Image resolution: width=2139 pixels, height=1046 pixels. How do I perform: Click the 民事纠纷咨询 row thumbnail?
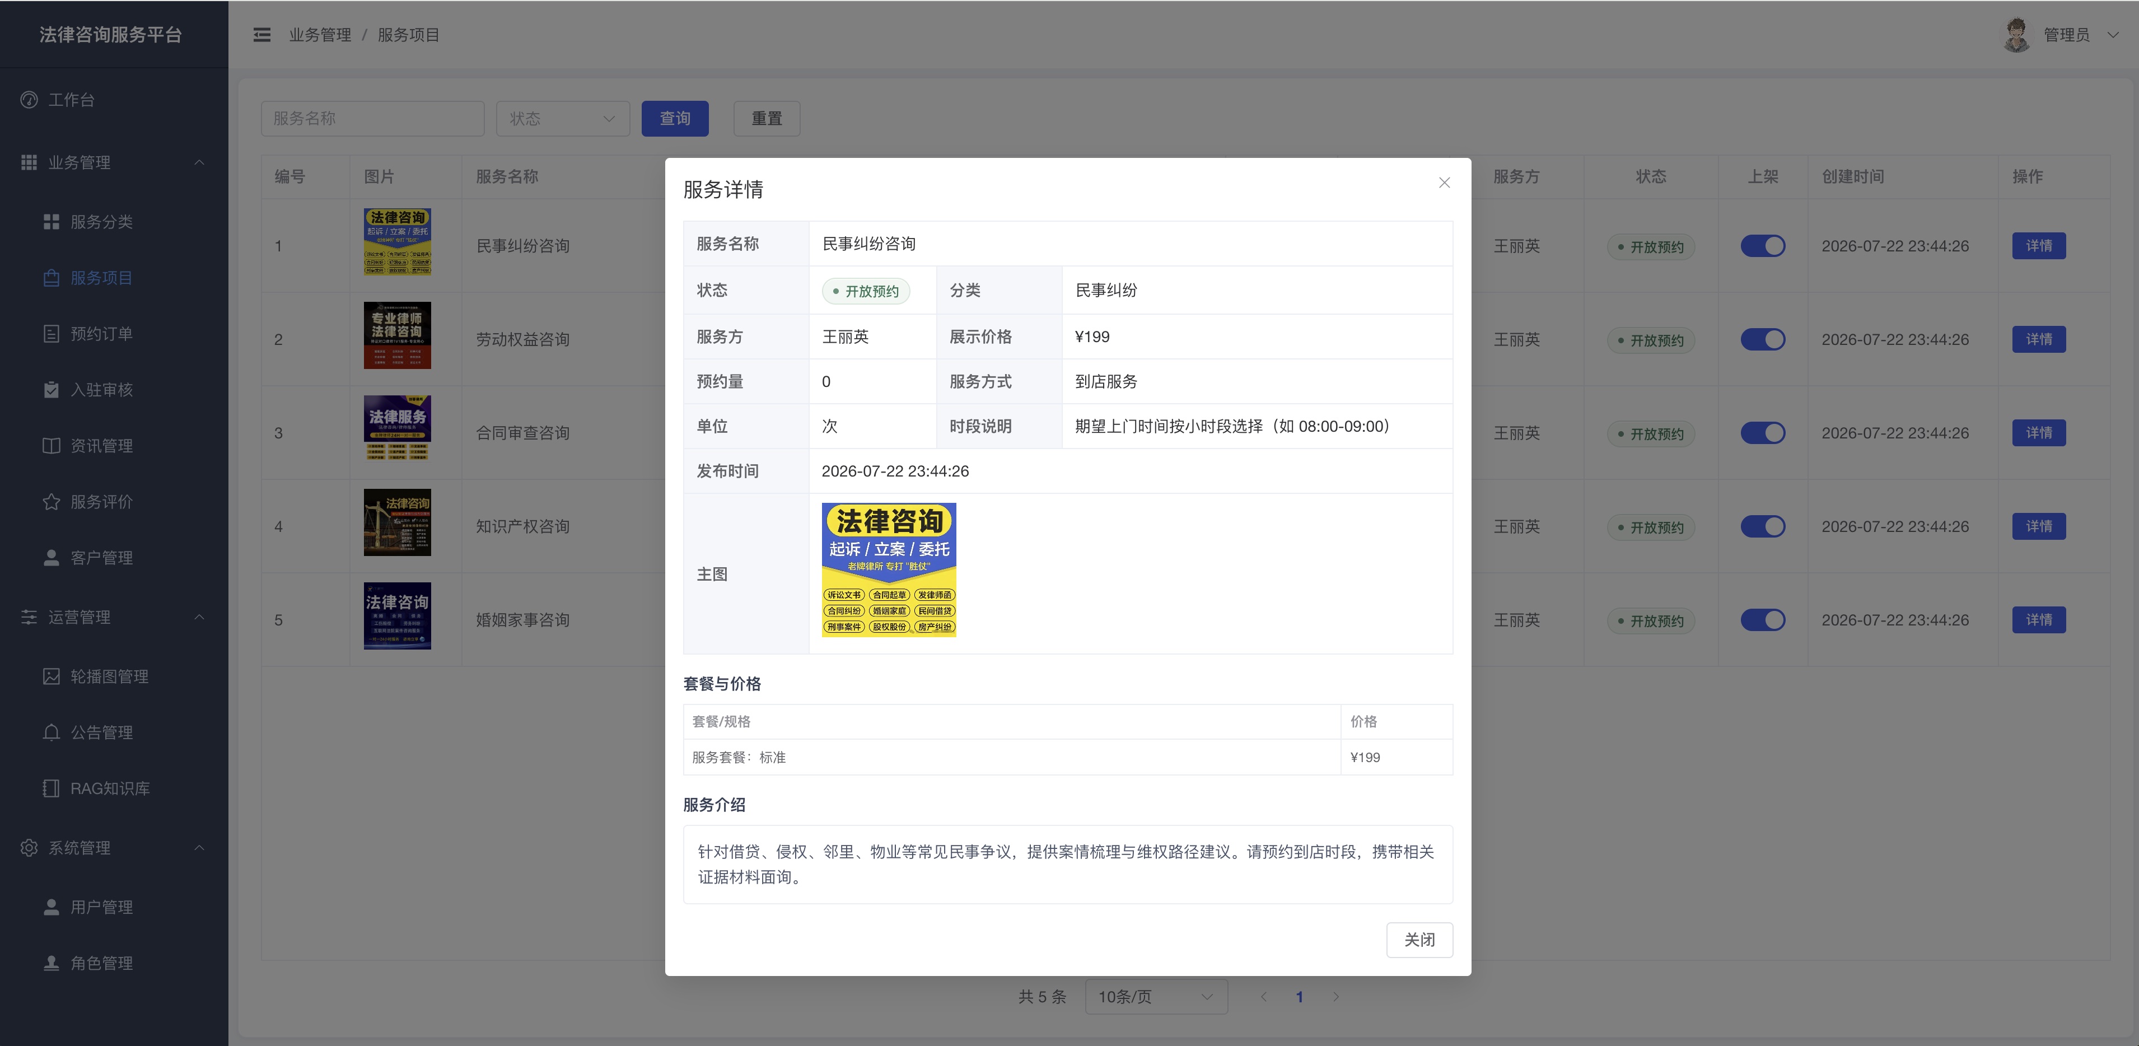397,241
